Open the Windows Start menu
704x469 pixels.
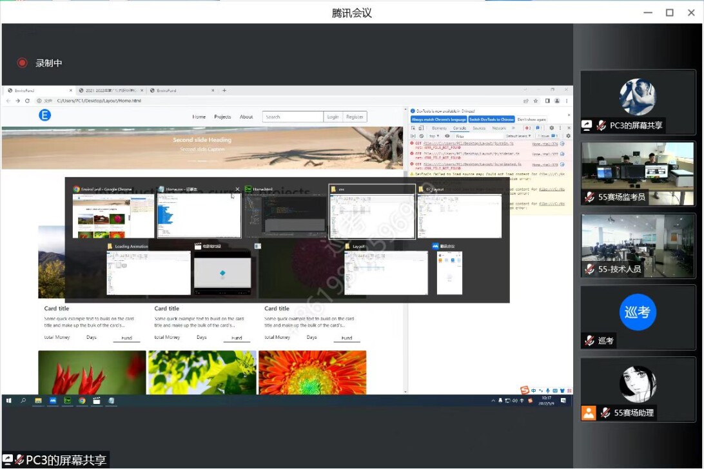click(8, 400)
